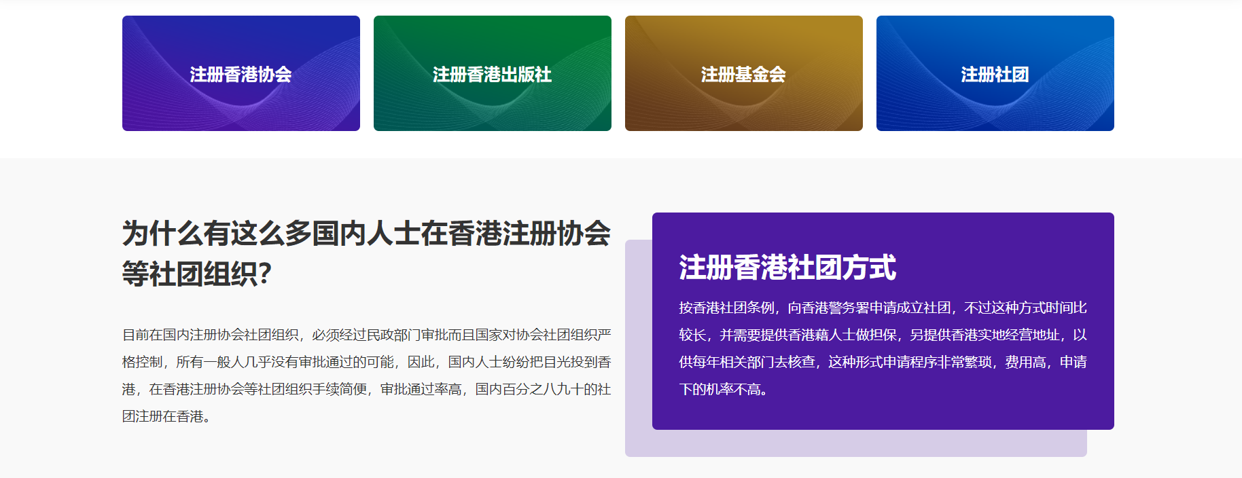Viewport: 1242px width, 478px height.
Task: Click the phrase 向香港警务署申请成立社团
Action: point(869,308)
